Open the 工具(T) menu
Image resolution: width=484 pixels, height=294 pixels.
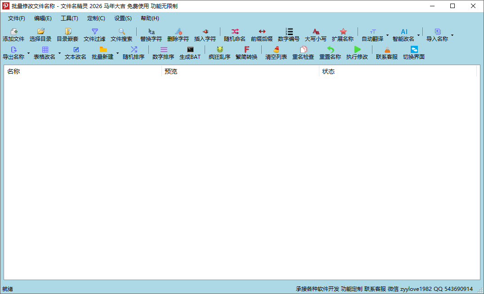pyautogui.click(x=69, y=18)
